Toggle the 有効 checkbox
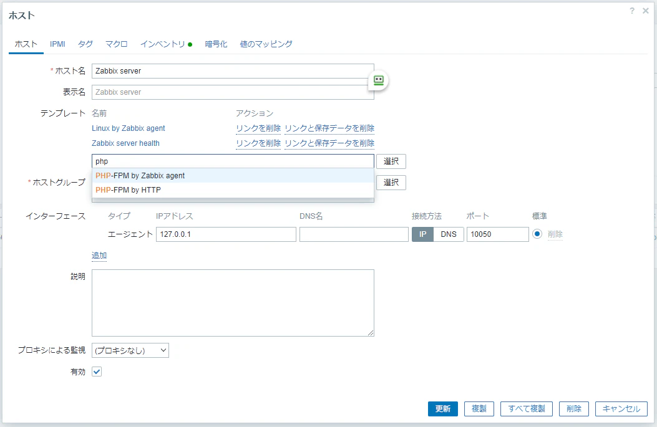This screenshot has height=427, width=657. point(97,372)
